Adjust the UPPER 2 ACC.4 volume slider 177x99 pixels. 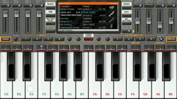[x=160, y=25]
